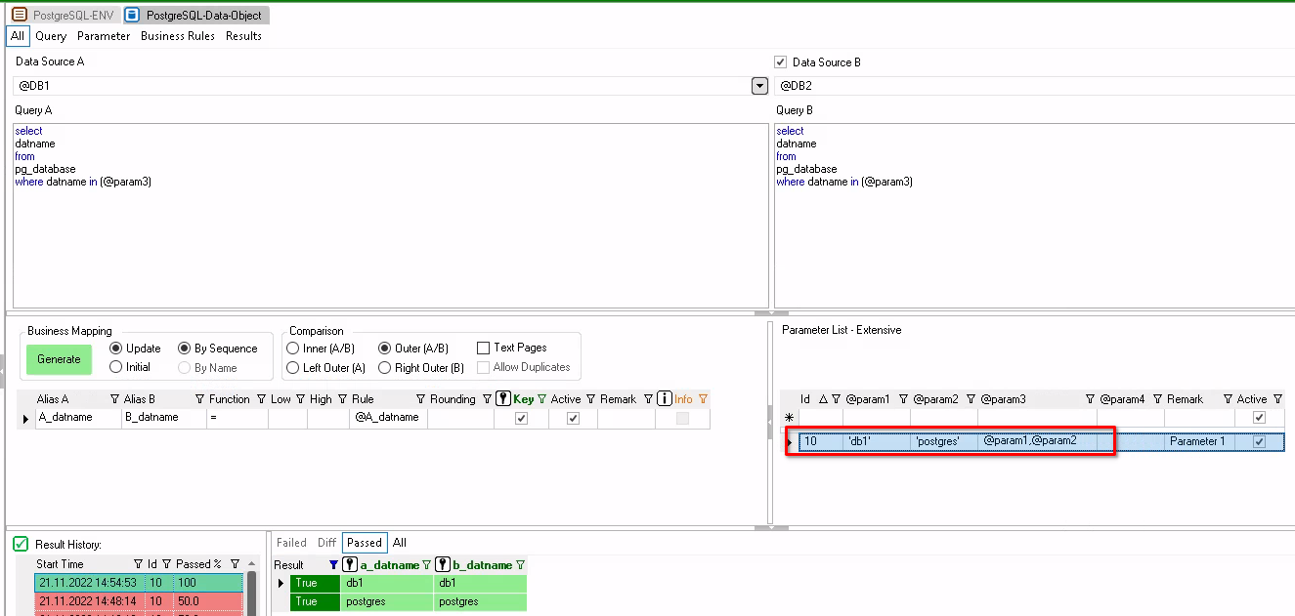Viewport: 1295px width, 616px height.
Task: Click the green Result History checkmark icon
Action: (x=21, y=544)
